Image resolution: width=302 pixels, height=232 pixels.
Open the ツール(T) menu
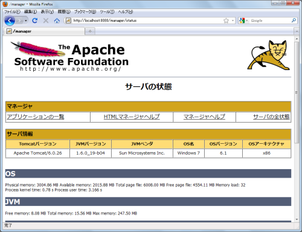click(x=107, y=11)
